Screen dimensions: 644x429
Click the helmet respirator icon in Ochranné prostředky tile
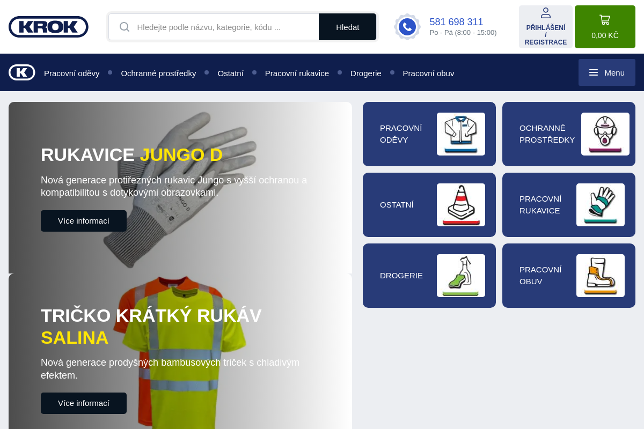(x=605, y=134)
